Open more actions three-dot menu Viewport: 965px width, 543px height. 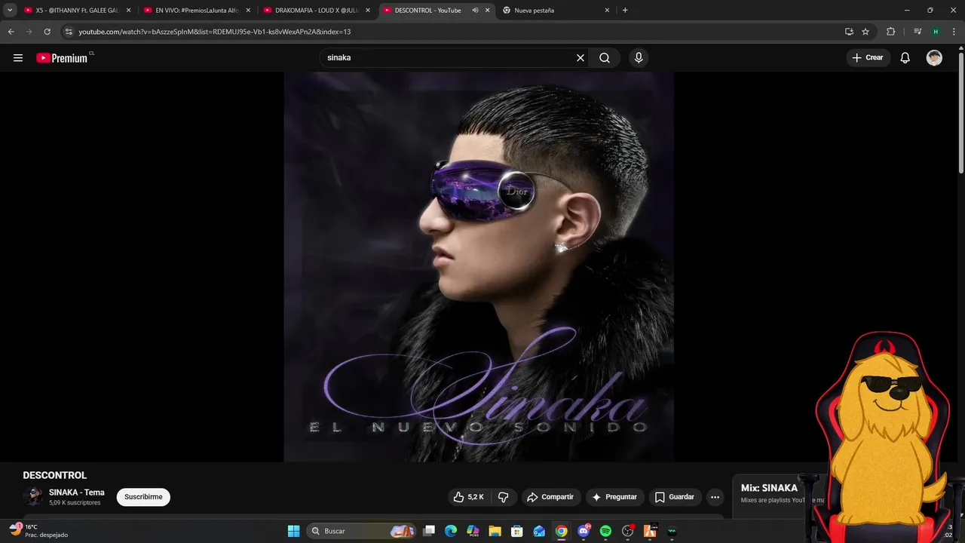click(x=715, y=497)
